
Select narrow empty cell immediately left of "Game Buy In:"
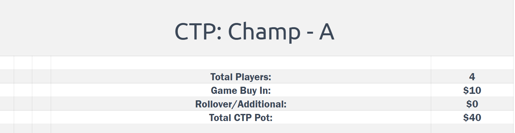click(x=42, y=90)
